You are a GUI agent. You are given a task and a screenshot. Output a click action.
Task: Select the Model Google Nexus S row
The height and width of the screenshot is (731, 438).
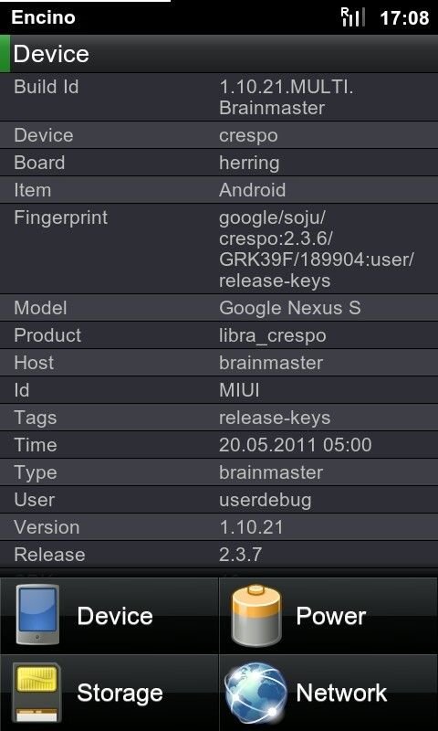tap(219, 308)
